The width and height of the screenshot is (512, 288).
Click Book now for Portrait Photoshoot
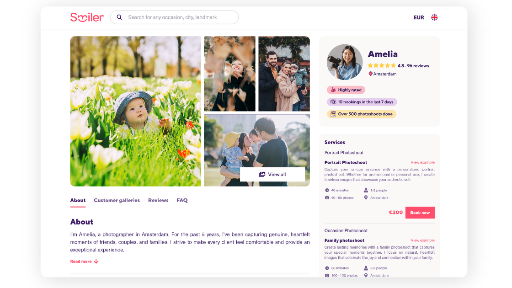coord(420,213)
